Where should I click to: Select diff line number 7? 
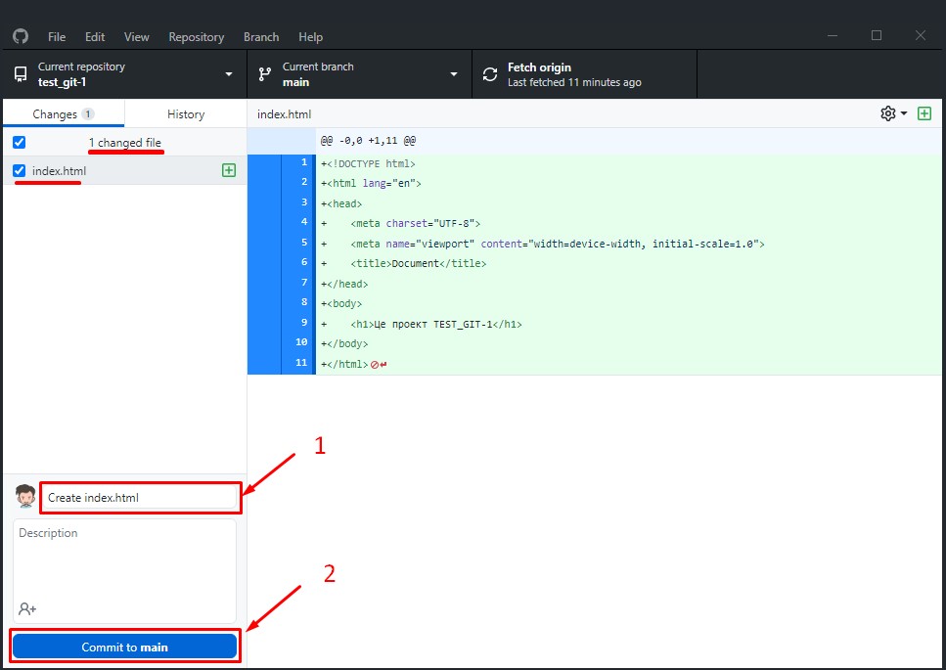(x=304, y=283)
